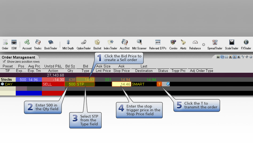This screenshot has height=154, width=253.
Task: Launch the ISW tool
Action: coord(14,45)
